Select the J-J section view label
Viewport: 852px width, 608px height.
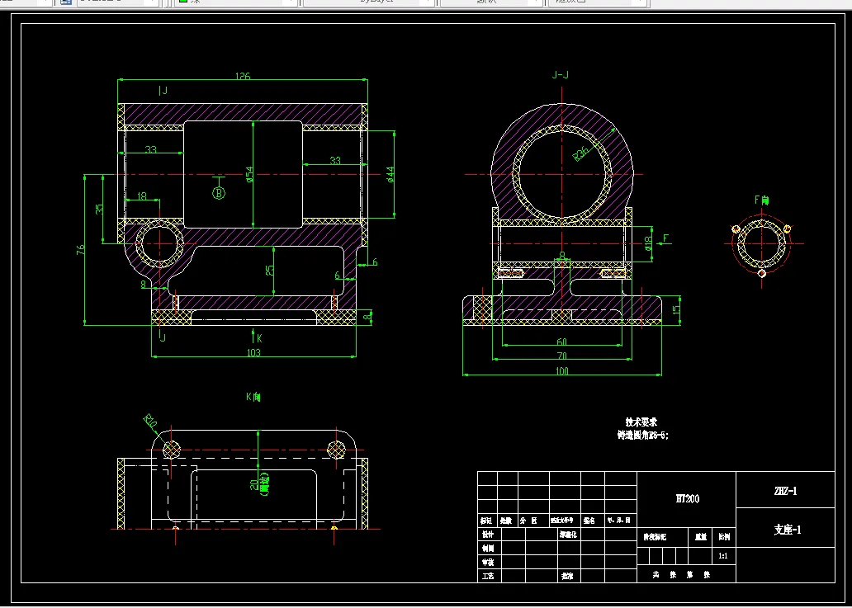coord(561,75)
